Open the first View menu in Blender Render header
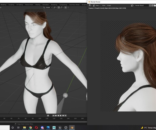 103,5
